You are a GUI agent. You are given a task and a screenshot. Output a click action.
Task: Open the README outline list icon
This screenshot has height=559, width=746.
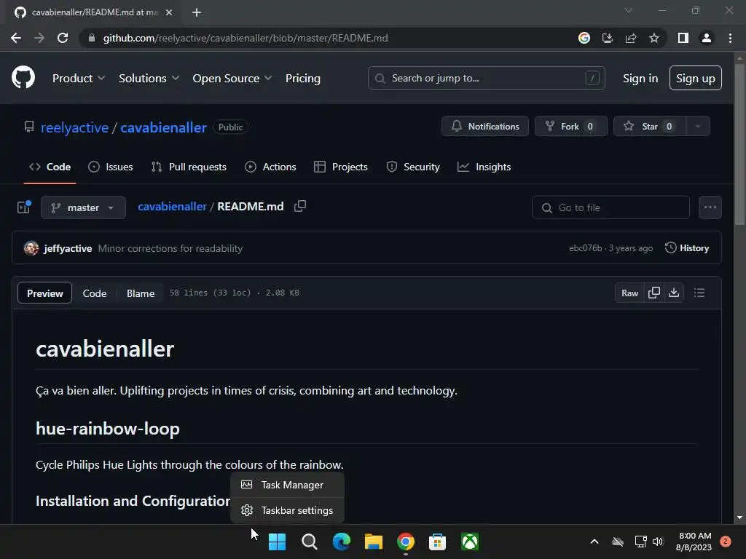[x=699, y=293]
